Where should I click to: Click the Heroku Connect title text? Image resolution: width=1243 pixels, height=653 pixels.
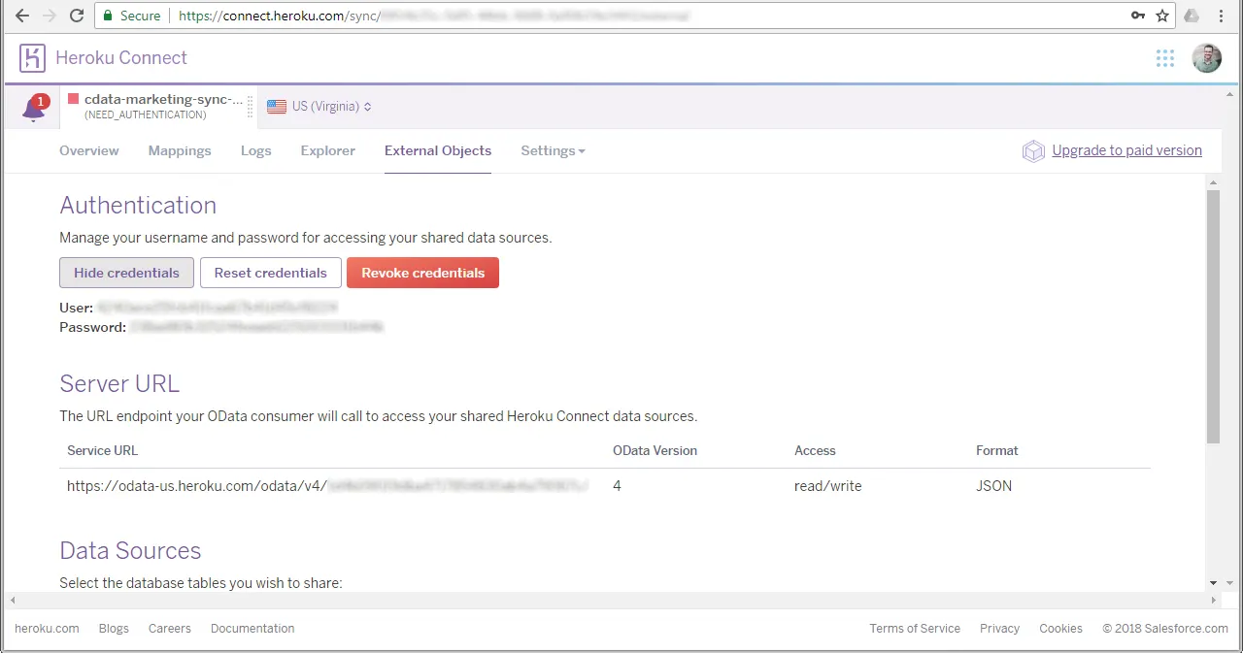coord(121,58)
